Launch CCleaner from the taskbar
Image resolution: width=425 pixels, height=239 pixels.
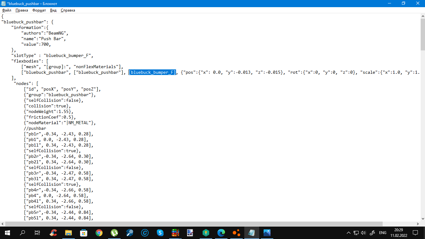click(x=54, y=232)
